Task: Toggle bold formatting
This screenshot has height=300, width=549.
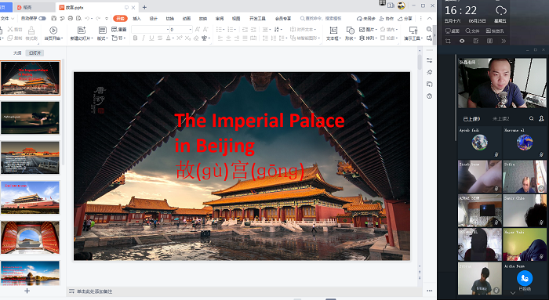Action: pos(135,38)
